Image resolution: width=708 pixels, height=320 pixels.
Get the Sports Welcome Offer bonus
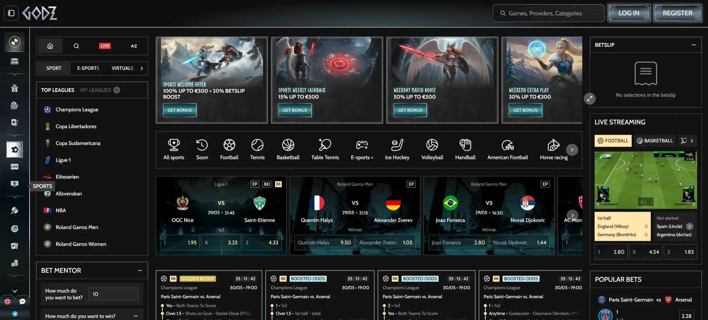click(x=180, y=110)
